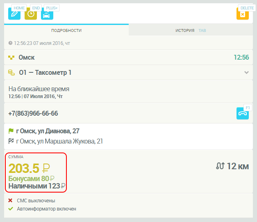Click the taxi checker icon beside Омск
Screen dimensions: 257x222
[11, 58]
